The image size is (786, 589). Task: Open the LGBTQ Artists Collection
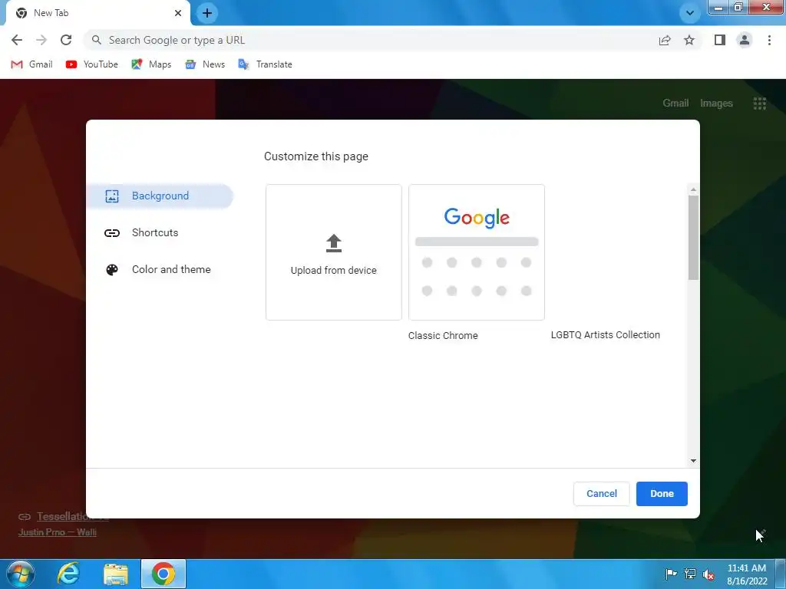(x=605, y=334)
